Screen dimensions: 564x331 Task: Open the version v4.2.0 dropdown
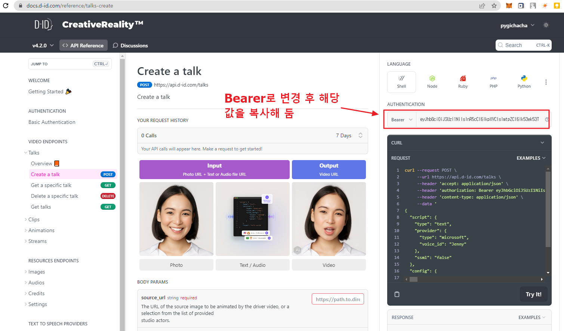pos(43,45)
